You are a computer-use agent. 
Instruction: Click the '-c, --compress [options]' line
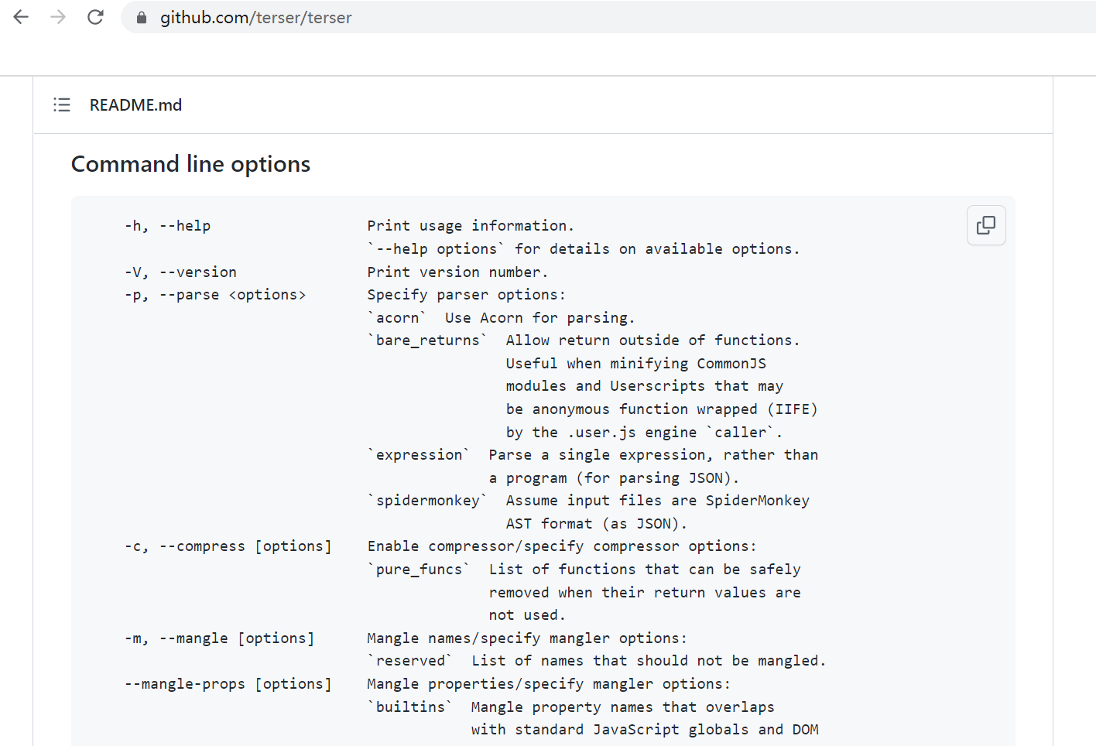tap(228, 546)
